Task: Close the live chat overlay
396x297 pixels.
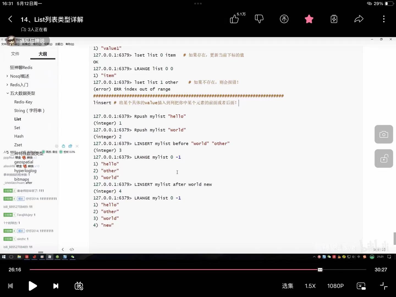Action: click(77, 146)
